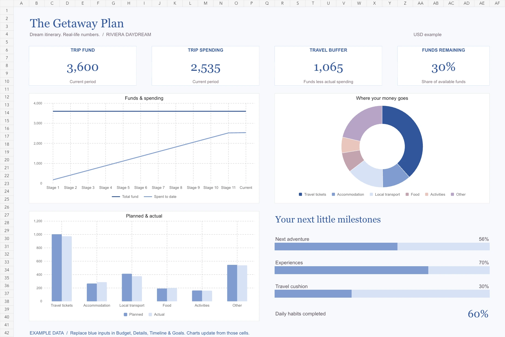The image size is (505, 337).
Task: Click the 'Food' donut legend entry
Action: tap(412, 194)
